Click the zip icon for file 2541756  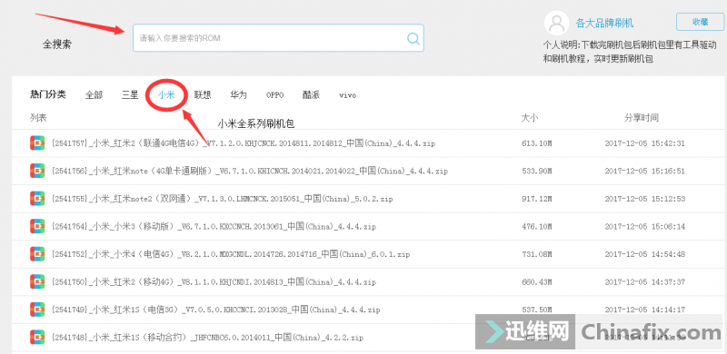click(37, 171)
